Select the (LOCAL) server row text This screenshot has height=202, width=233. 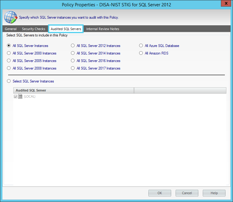tap(30, 96)
